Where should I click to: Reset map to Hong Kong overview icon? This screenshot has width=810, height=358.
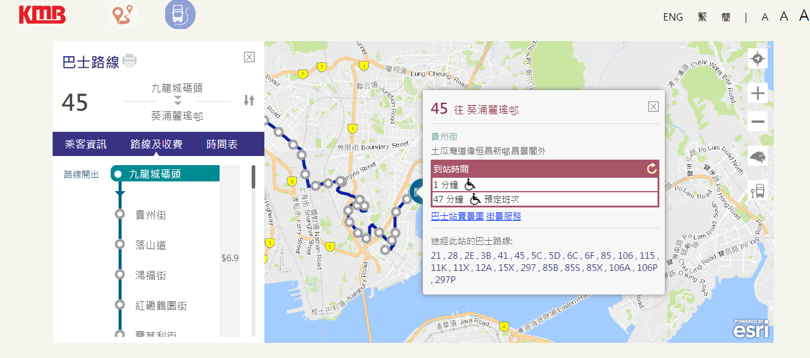point(757,155)
